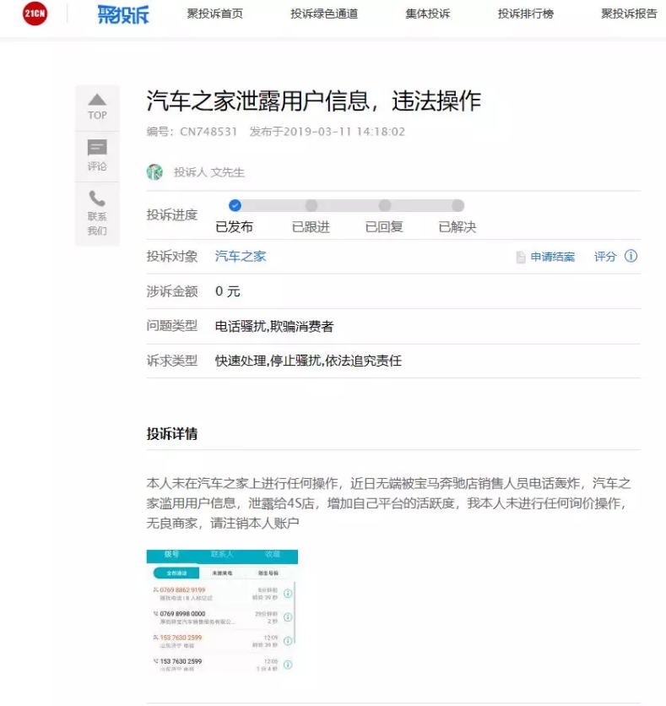Click the 诉求类型 label
This screenshot has width=666, height=706.
point(172,361)
